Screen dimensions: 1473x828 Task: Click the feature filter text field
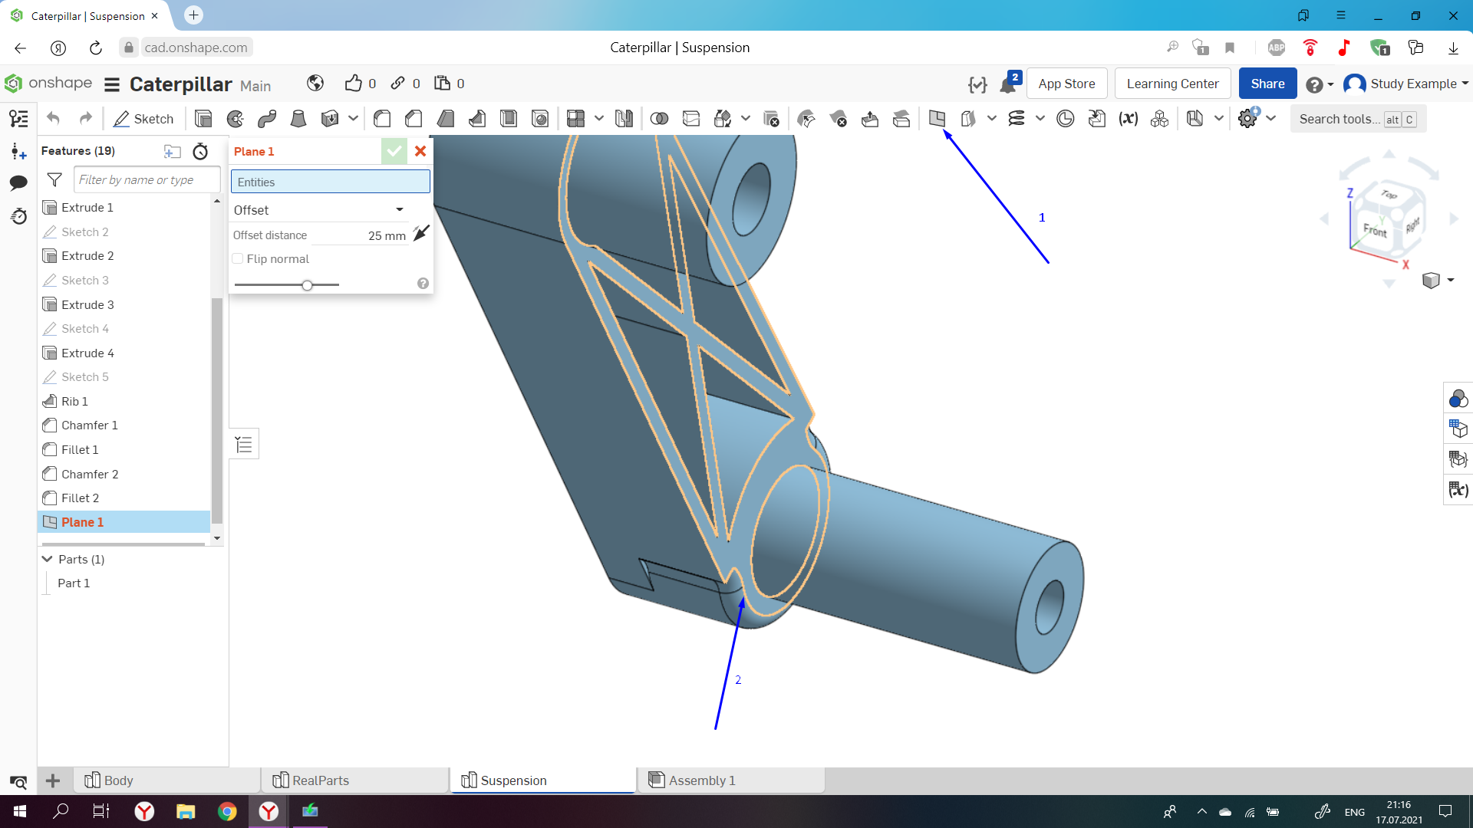[147, 180]
